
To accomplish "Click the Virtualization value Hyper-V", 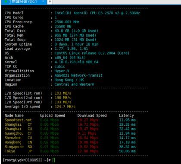I will coord(62,71).
